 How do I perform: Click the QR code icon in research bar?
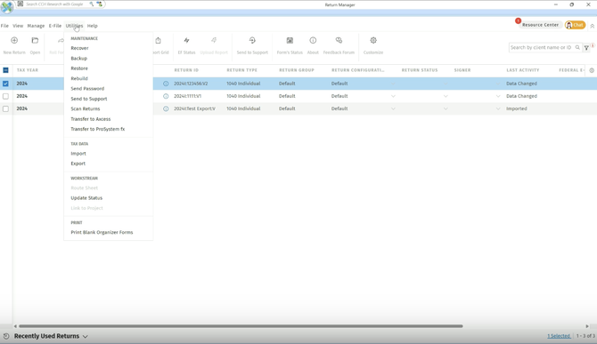(x=20, y=4)
